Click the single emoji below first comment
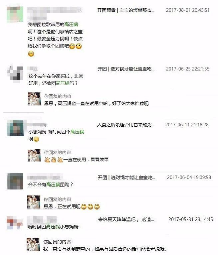 click(31, 54)
